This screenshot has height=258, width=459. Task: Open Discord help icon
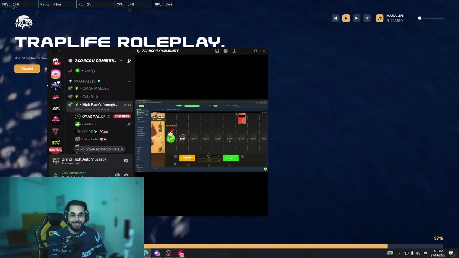point(226,51)
